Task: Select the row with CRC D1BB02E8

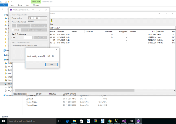Action: pos(112,43)
